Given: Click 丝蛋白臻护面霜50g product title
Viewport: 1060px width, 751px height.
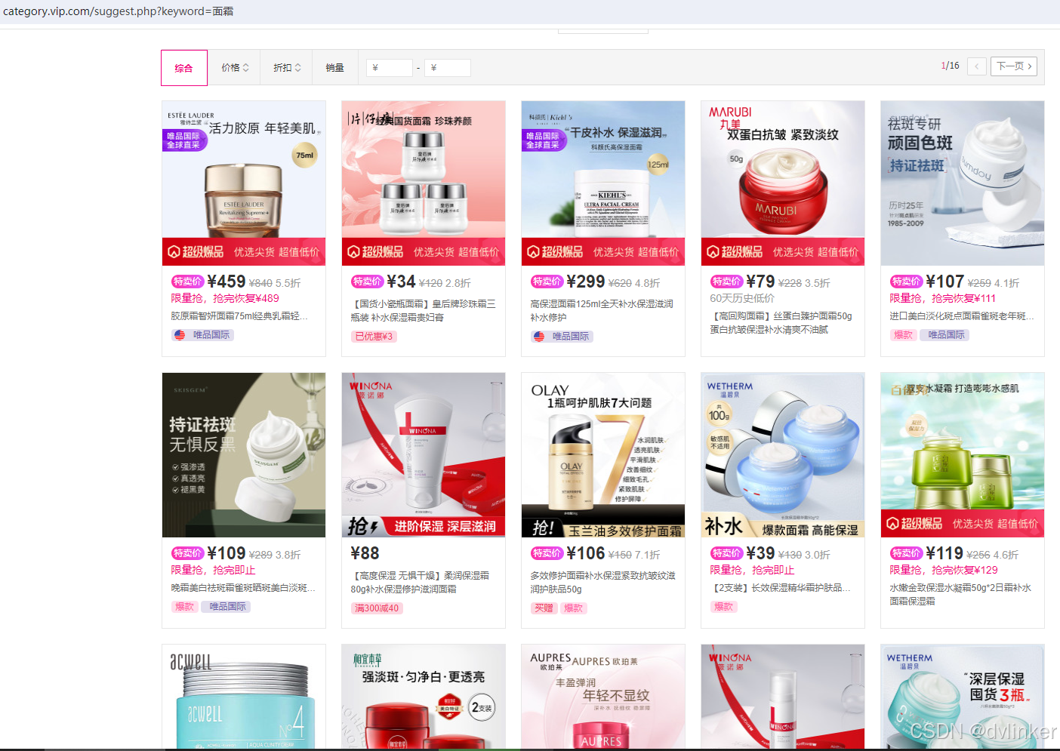Looking at the screenshot, I should point(781,323).
